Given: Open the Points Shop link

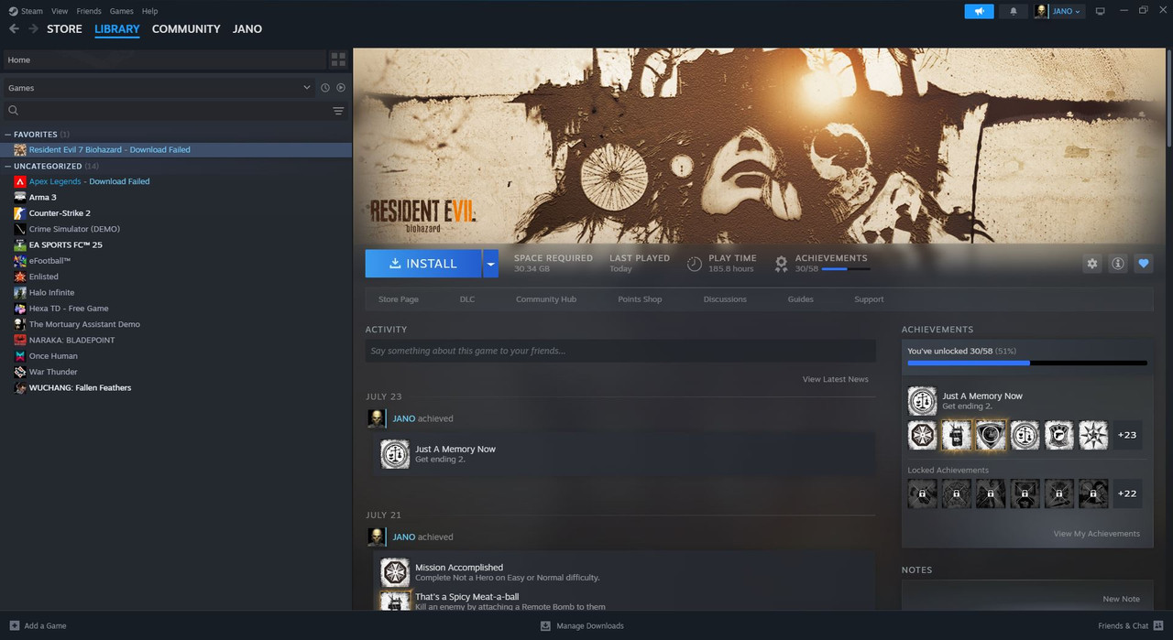Looking at the screenshot, I should [640, 299].
